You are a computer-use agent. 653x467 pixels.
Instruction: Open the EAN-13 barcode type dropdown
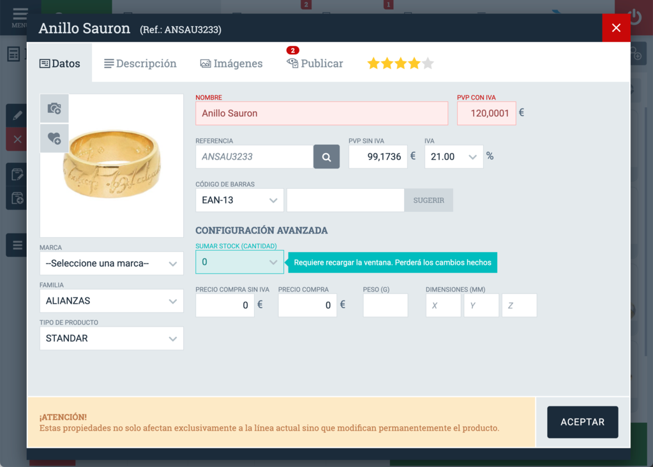click(239, 200)
